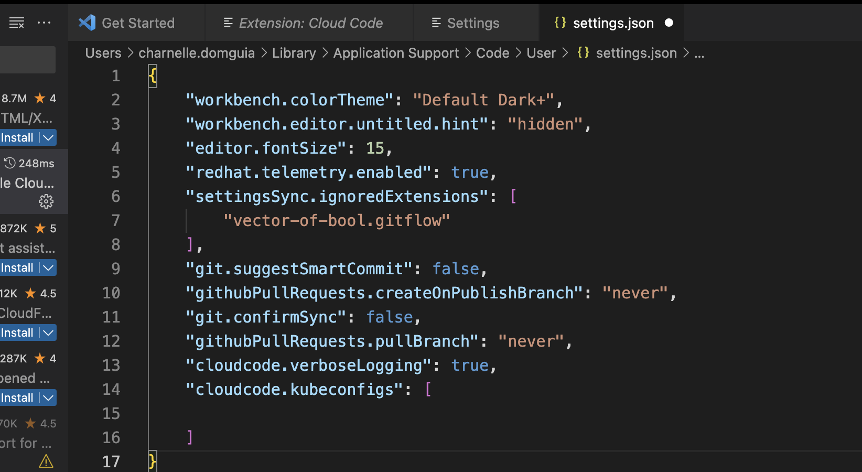The height and width of the screenshot is (472, 862).
Task: Click the sync clock icon showing 248ms
Action: click(9, 163)
